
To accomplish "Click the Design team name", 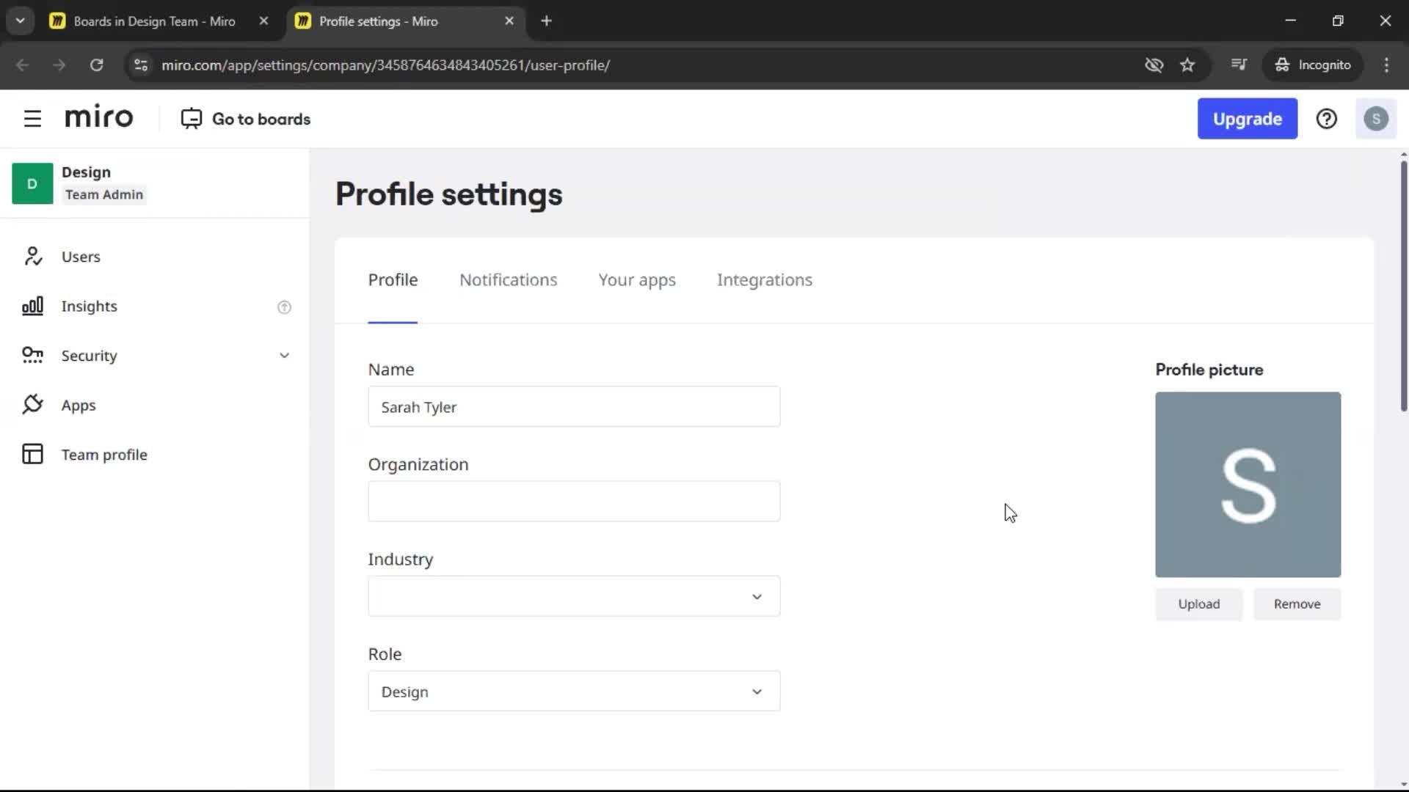I will pyautogui.click(x=86, y=172).
